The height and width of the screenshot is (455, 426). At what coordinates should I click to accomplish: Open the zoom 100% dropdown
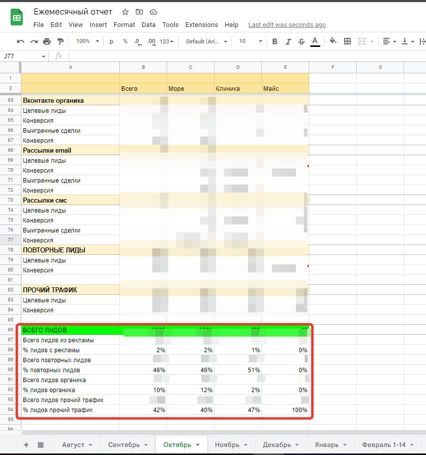[87, 41]
